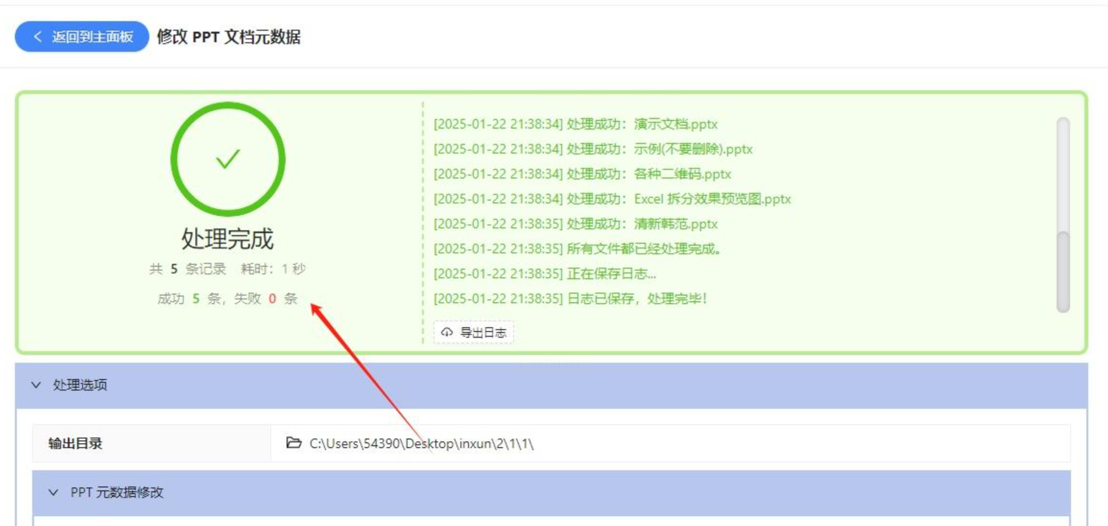Collapse the 处理选项 section chevron
Viewport: 1108px width, 526px height.
[x=36, y=385]
